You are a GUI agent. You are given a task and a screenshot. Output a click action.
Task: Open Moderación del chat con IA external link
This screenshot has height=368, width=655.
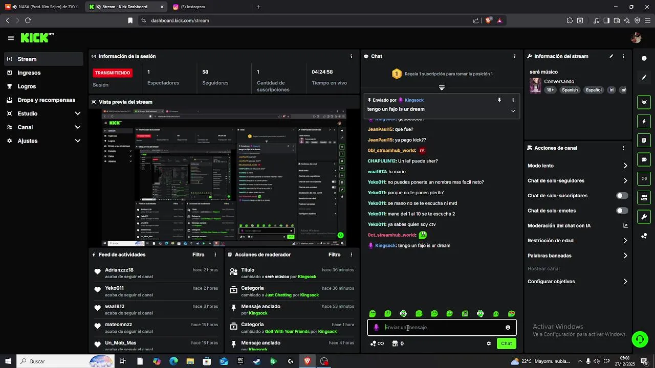point(625,225)
